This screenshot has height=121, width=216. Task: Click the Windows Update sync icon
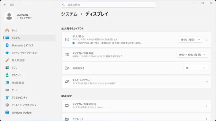coord(7,112)
